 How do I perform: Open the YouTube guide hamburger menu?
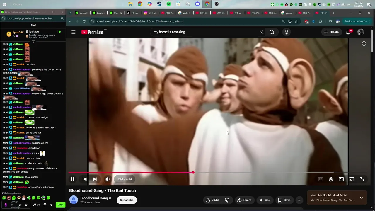(74, 32)
